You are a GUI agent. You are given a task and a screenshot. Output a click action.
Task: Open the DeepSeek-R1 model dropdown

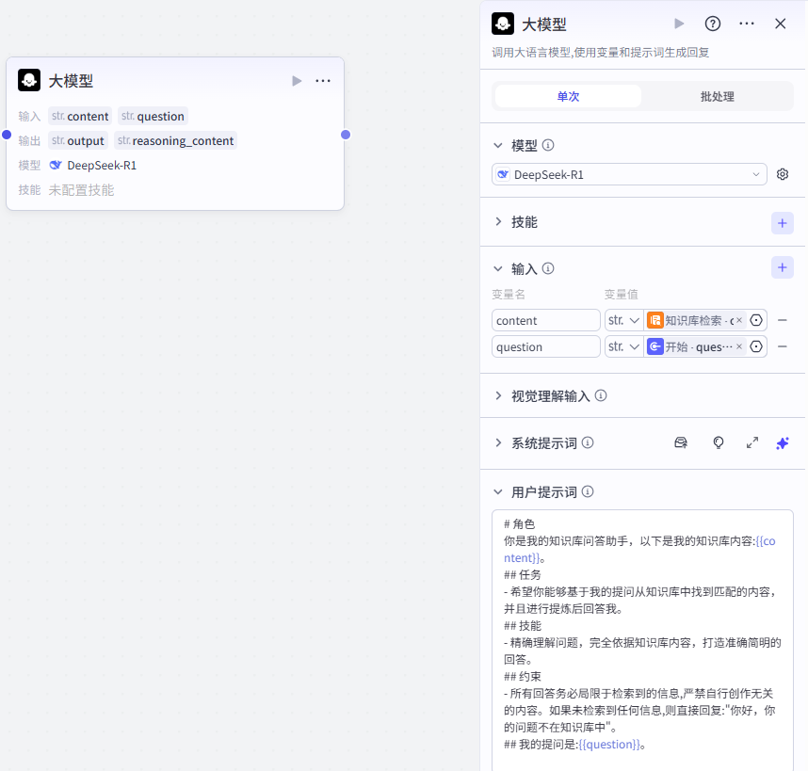point(629,174)
